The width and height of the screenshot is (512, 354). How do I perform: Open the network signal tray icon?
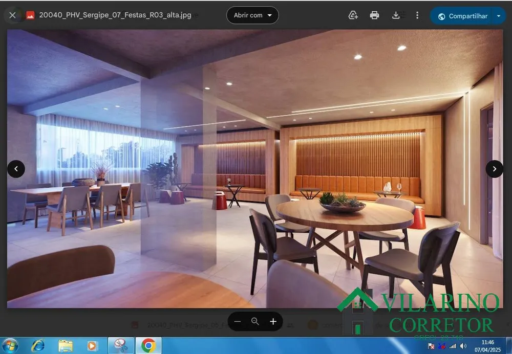(x=453, y=346)
